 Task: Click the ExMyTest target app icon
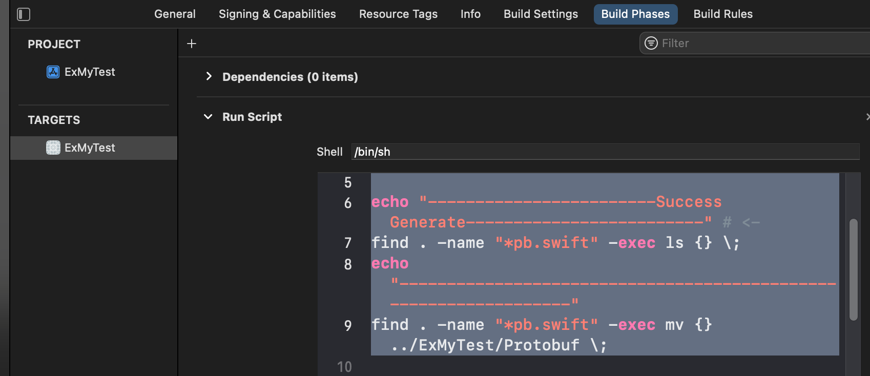(53, 148)
